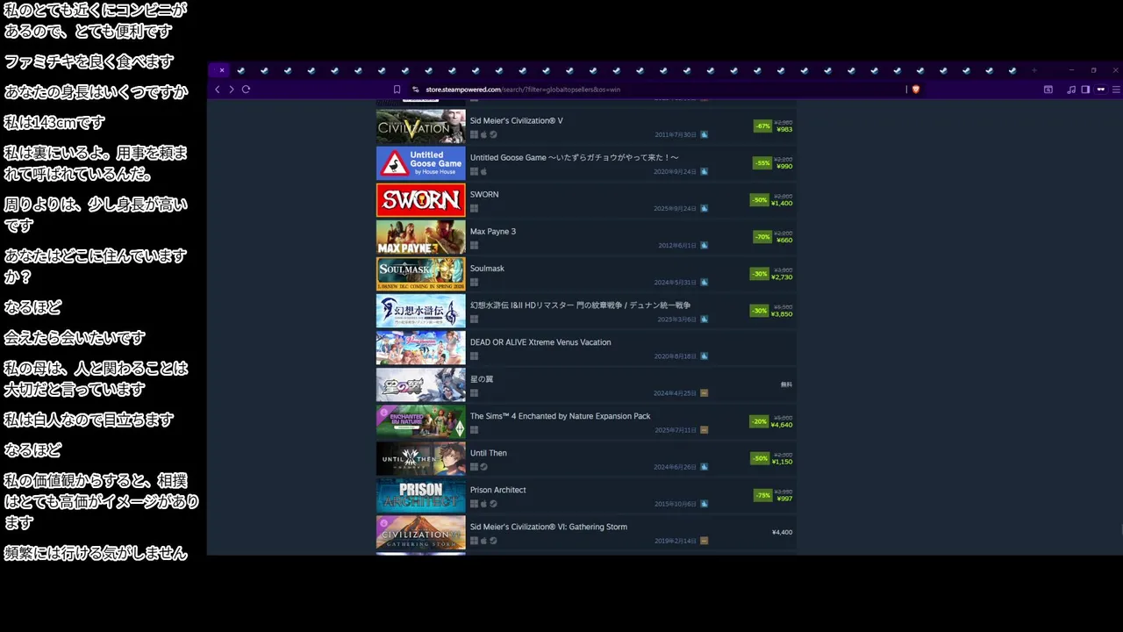Click the overlay line 私は白人なので目立ちます
The height and width of the screenshot is (632, 1123).
pyautogui.click(x=89, y=420)
